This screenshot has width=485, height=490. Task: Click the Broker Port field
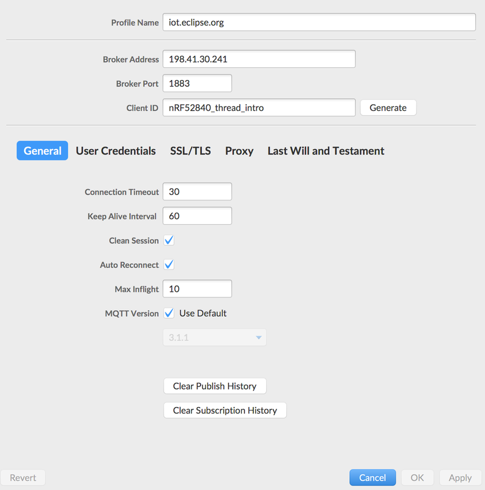coord(197,84)
